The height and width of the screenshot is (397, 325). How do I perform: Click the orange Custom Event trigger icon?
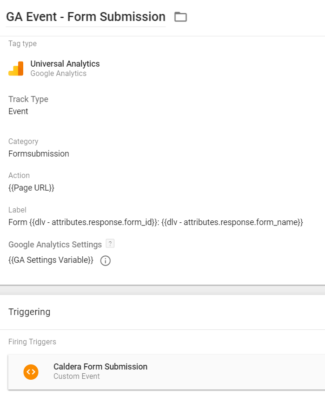tap(31, 371)
